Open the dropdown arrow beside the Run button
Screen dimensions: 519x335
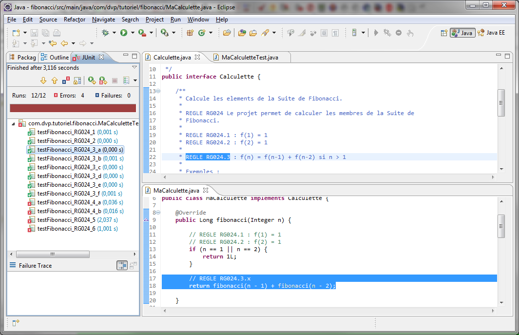point(133,33)
